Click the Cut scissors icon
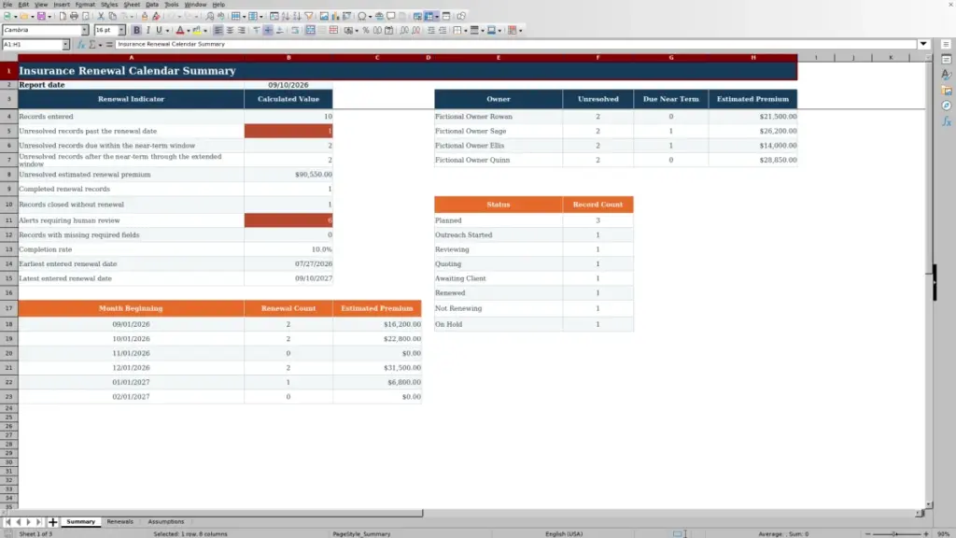The height and width of the screenshot is (538, 956). [x=101, y=16]
